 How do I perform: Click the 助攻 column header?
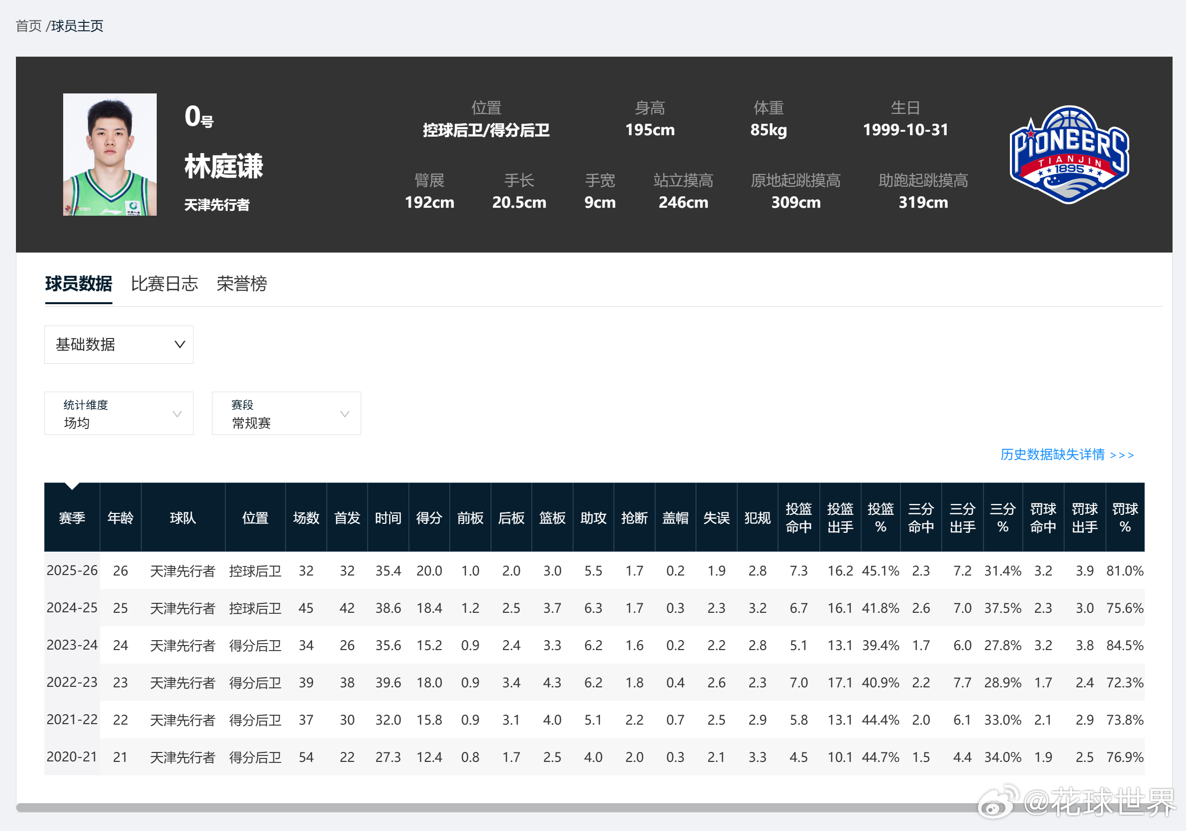click(593, 518)
